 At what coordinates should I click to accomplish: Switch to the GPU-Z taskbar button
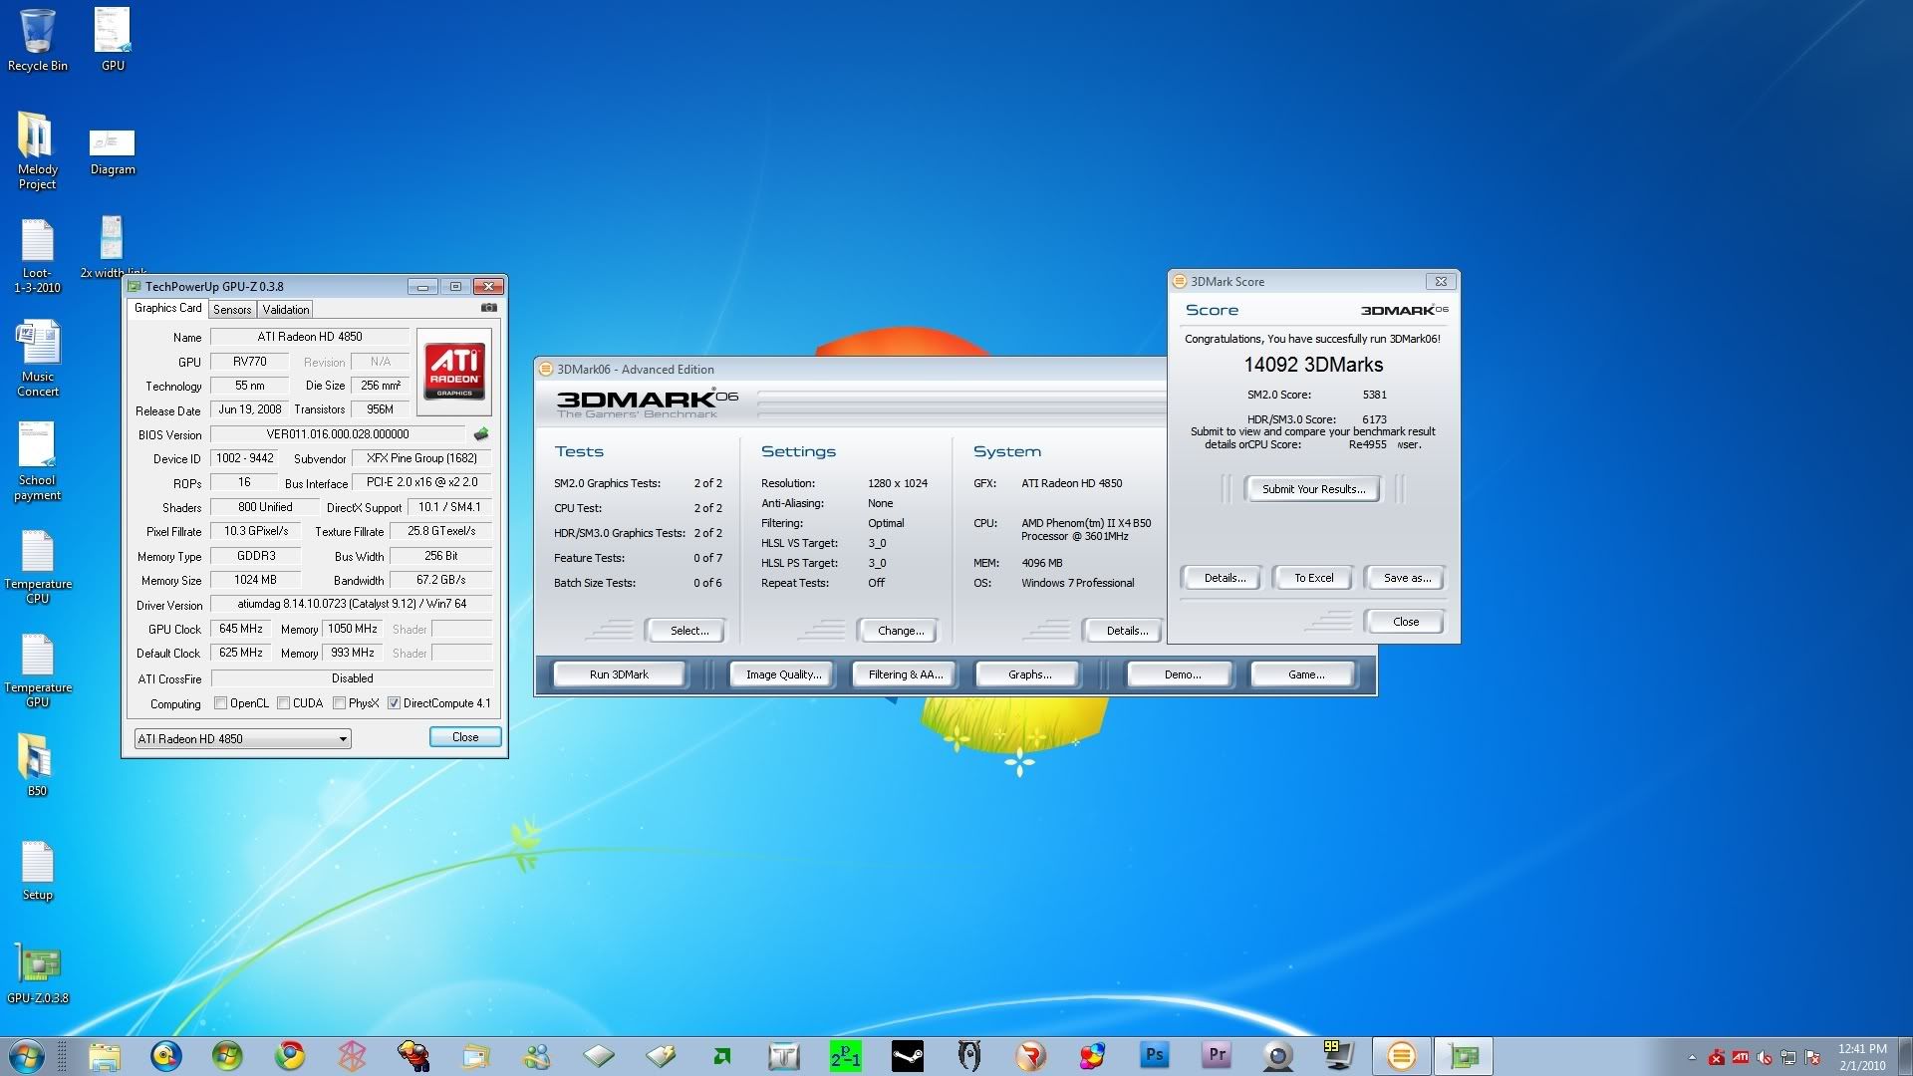(x=1464, y=1056)
